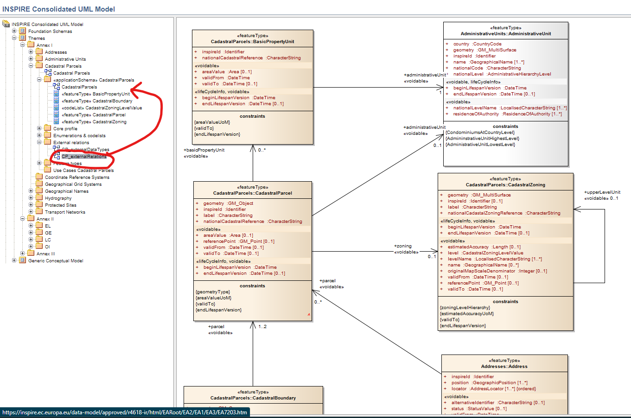Viewport: 631px width, 418px height.
Task: Click the Foundation Schemas package icon
Action: [22, 32]
